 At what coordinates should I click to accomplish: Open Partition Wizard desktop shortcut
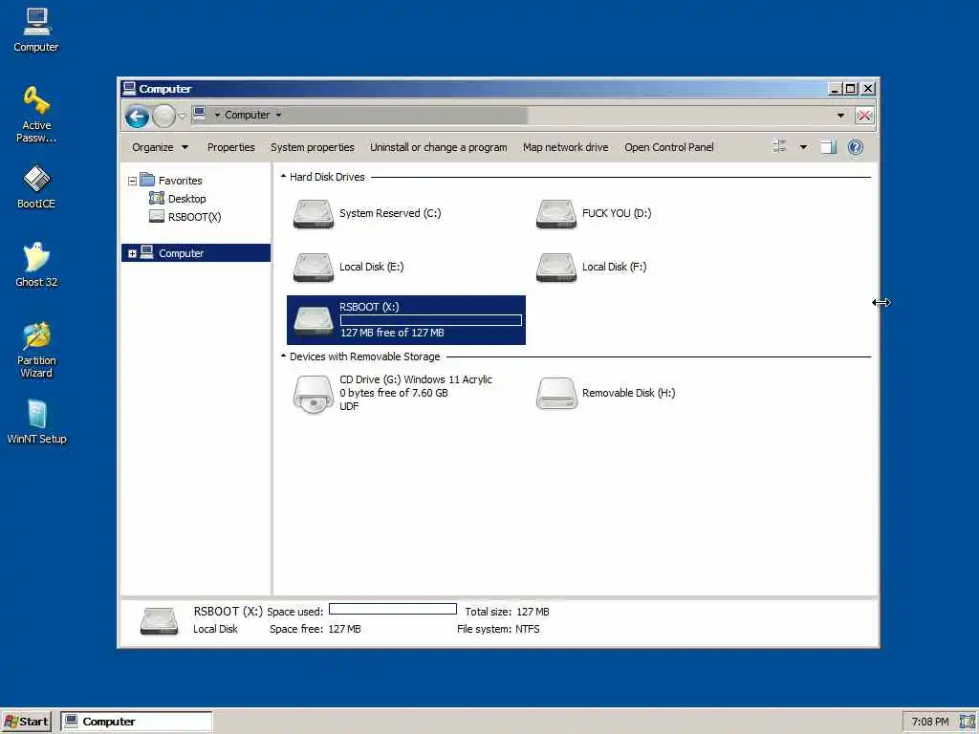click(x=36, y=350)
